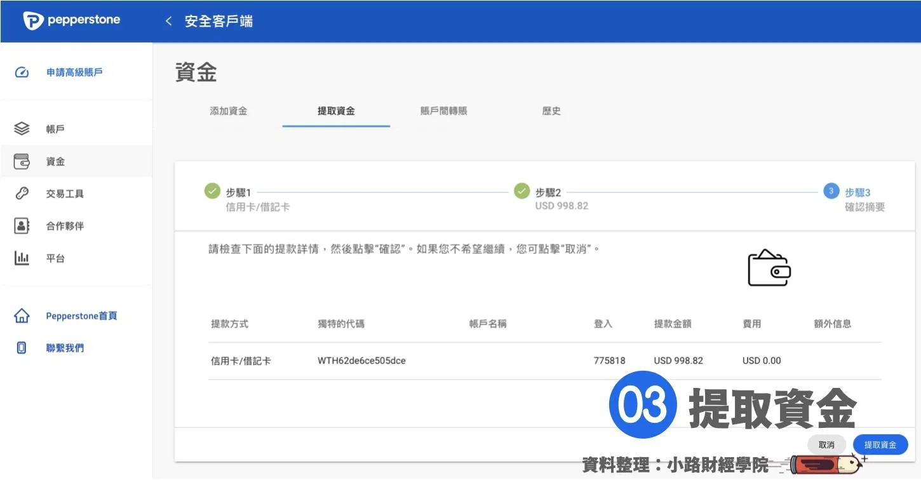The width and height of the screenshot is (921, 480).
Task: Click 確認摘要 under step 3
Action: (x=864, y=207)
